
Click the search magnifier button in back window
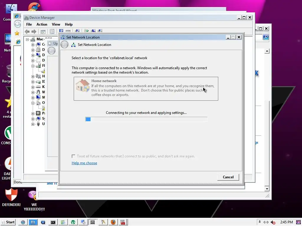(266, 37)
